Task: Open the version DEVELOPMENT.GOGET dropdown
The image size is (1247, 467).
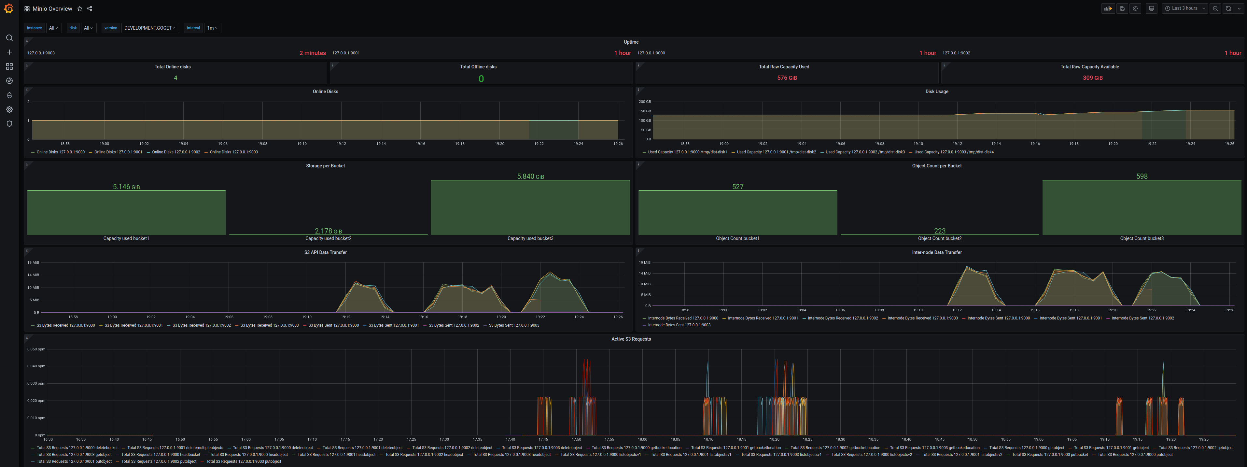Action: coord(149,28)
